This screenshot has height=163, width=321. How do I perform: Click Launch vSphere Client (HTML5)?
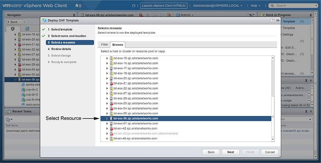pyautogui.click(x=164, y=6)
